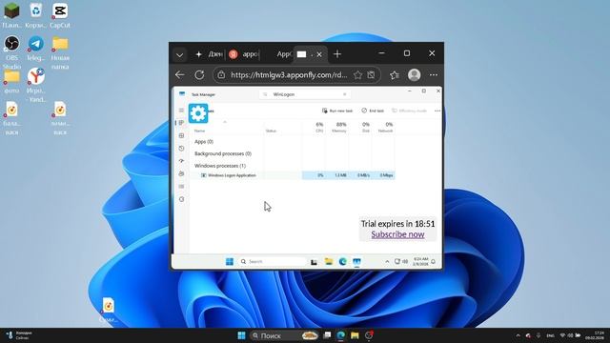Viewport: 610px width, 343px height.
Task: Sort processes by the Network column
Action: tap(385, 128)
